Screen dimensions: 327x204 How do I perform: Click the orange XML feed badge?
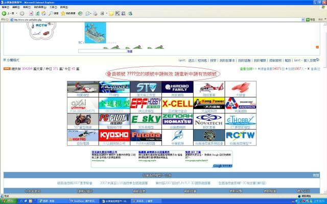[x=7, y=68]
